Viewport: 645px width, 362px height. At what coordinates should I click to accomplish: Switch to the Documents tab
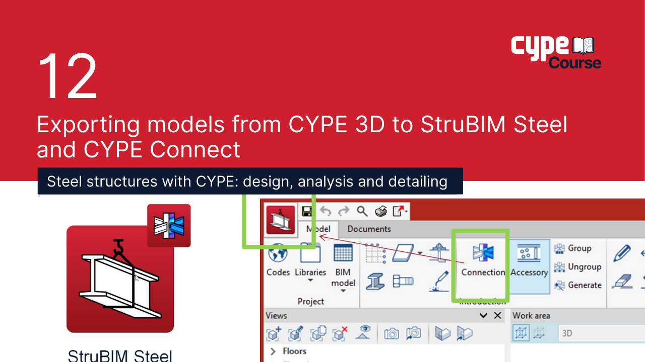pyautogui.click(x=369, y=229)
